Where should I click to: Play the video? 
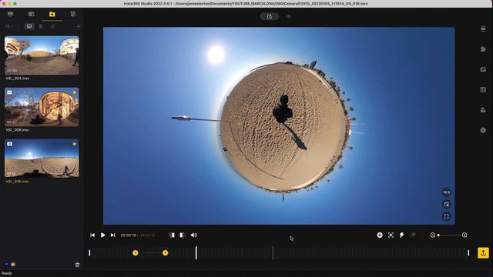tap(102, 235)
